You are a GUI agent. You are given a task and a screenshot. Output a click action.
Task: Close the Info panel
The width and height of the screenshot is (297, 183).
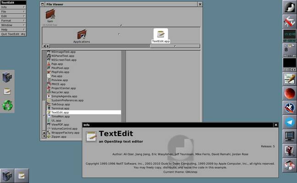click(276, 125)
